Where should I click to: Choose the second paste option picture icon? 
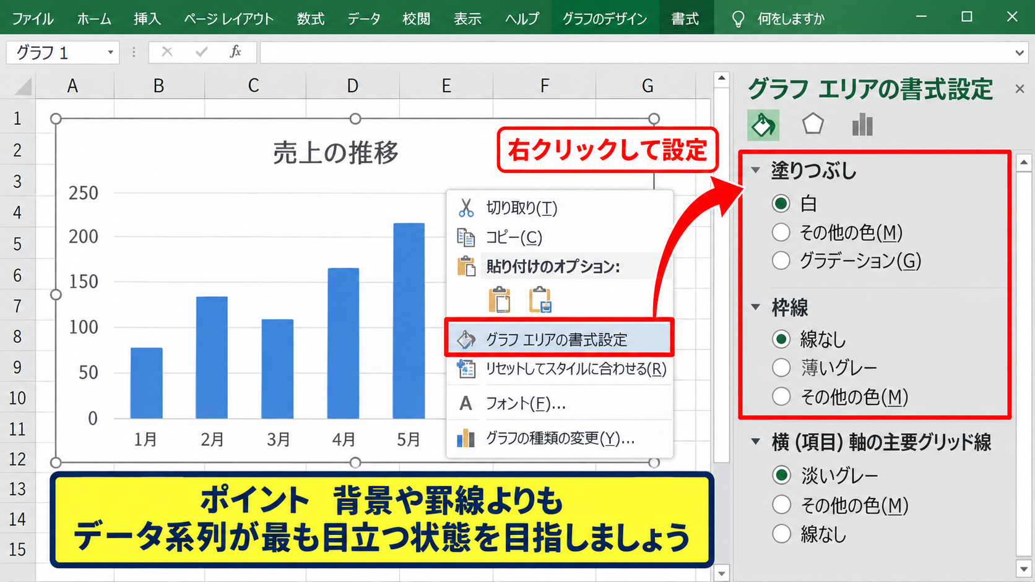click(x=540, y=300)
